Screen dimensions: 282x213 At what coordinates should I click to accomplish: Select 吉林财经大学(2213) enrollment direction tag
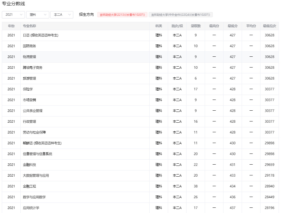click(122, 15)
